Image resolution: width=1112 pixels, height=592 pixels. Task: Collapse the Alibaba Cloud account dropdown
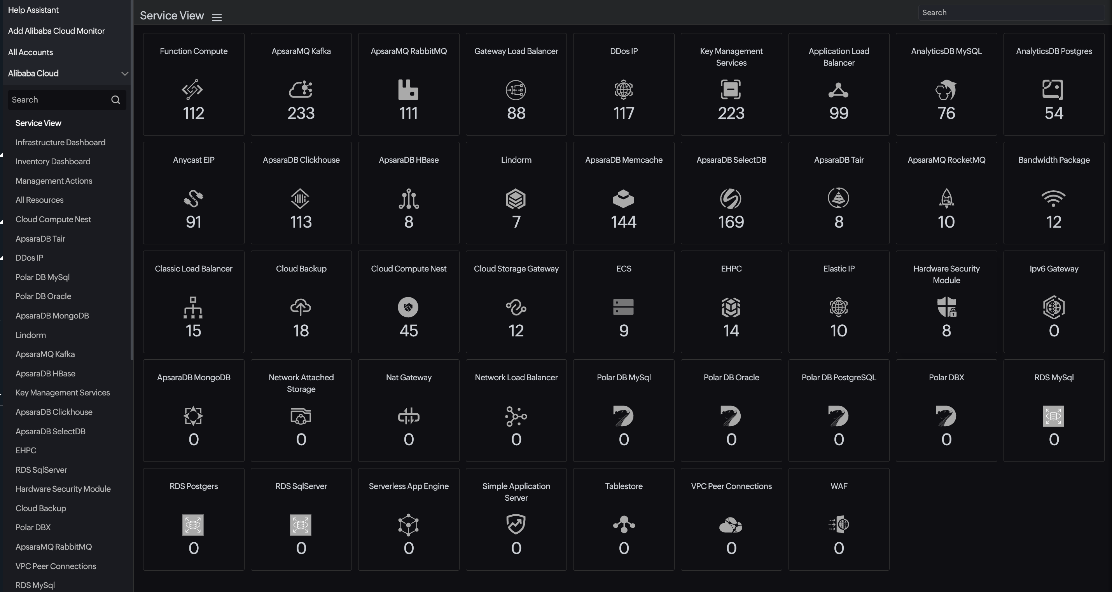tap(125, 74)
